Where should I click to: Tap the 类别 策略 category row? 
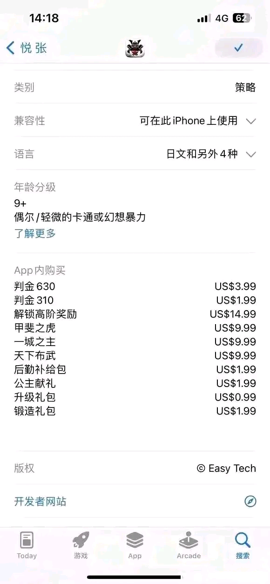pyautogui.click(x=135, y=87)
